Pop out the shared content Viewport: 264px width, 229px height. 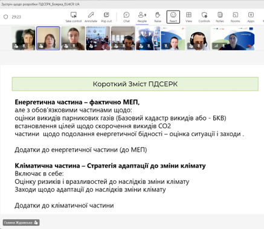106,17
